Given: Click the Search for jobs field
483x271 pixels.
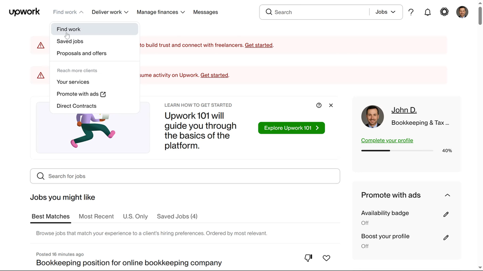Looking at the screenshot, I should pos(185,176).
